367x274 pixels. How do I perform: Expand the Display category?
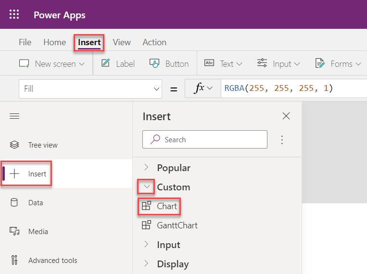point(172,264)
